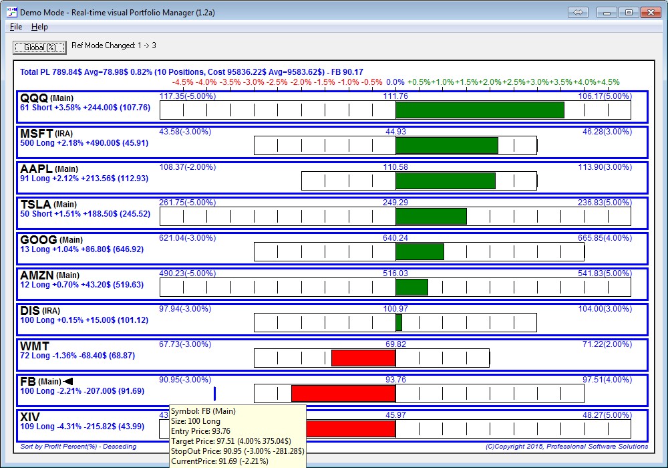Click 'StopOut Price: 90.95' line in tooltip
The width and height of the screenshot is (668, 468).
[238, 451]
